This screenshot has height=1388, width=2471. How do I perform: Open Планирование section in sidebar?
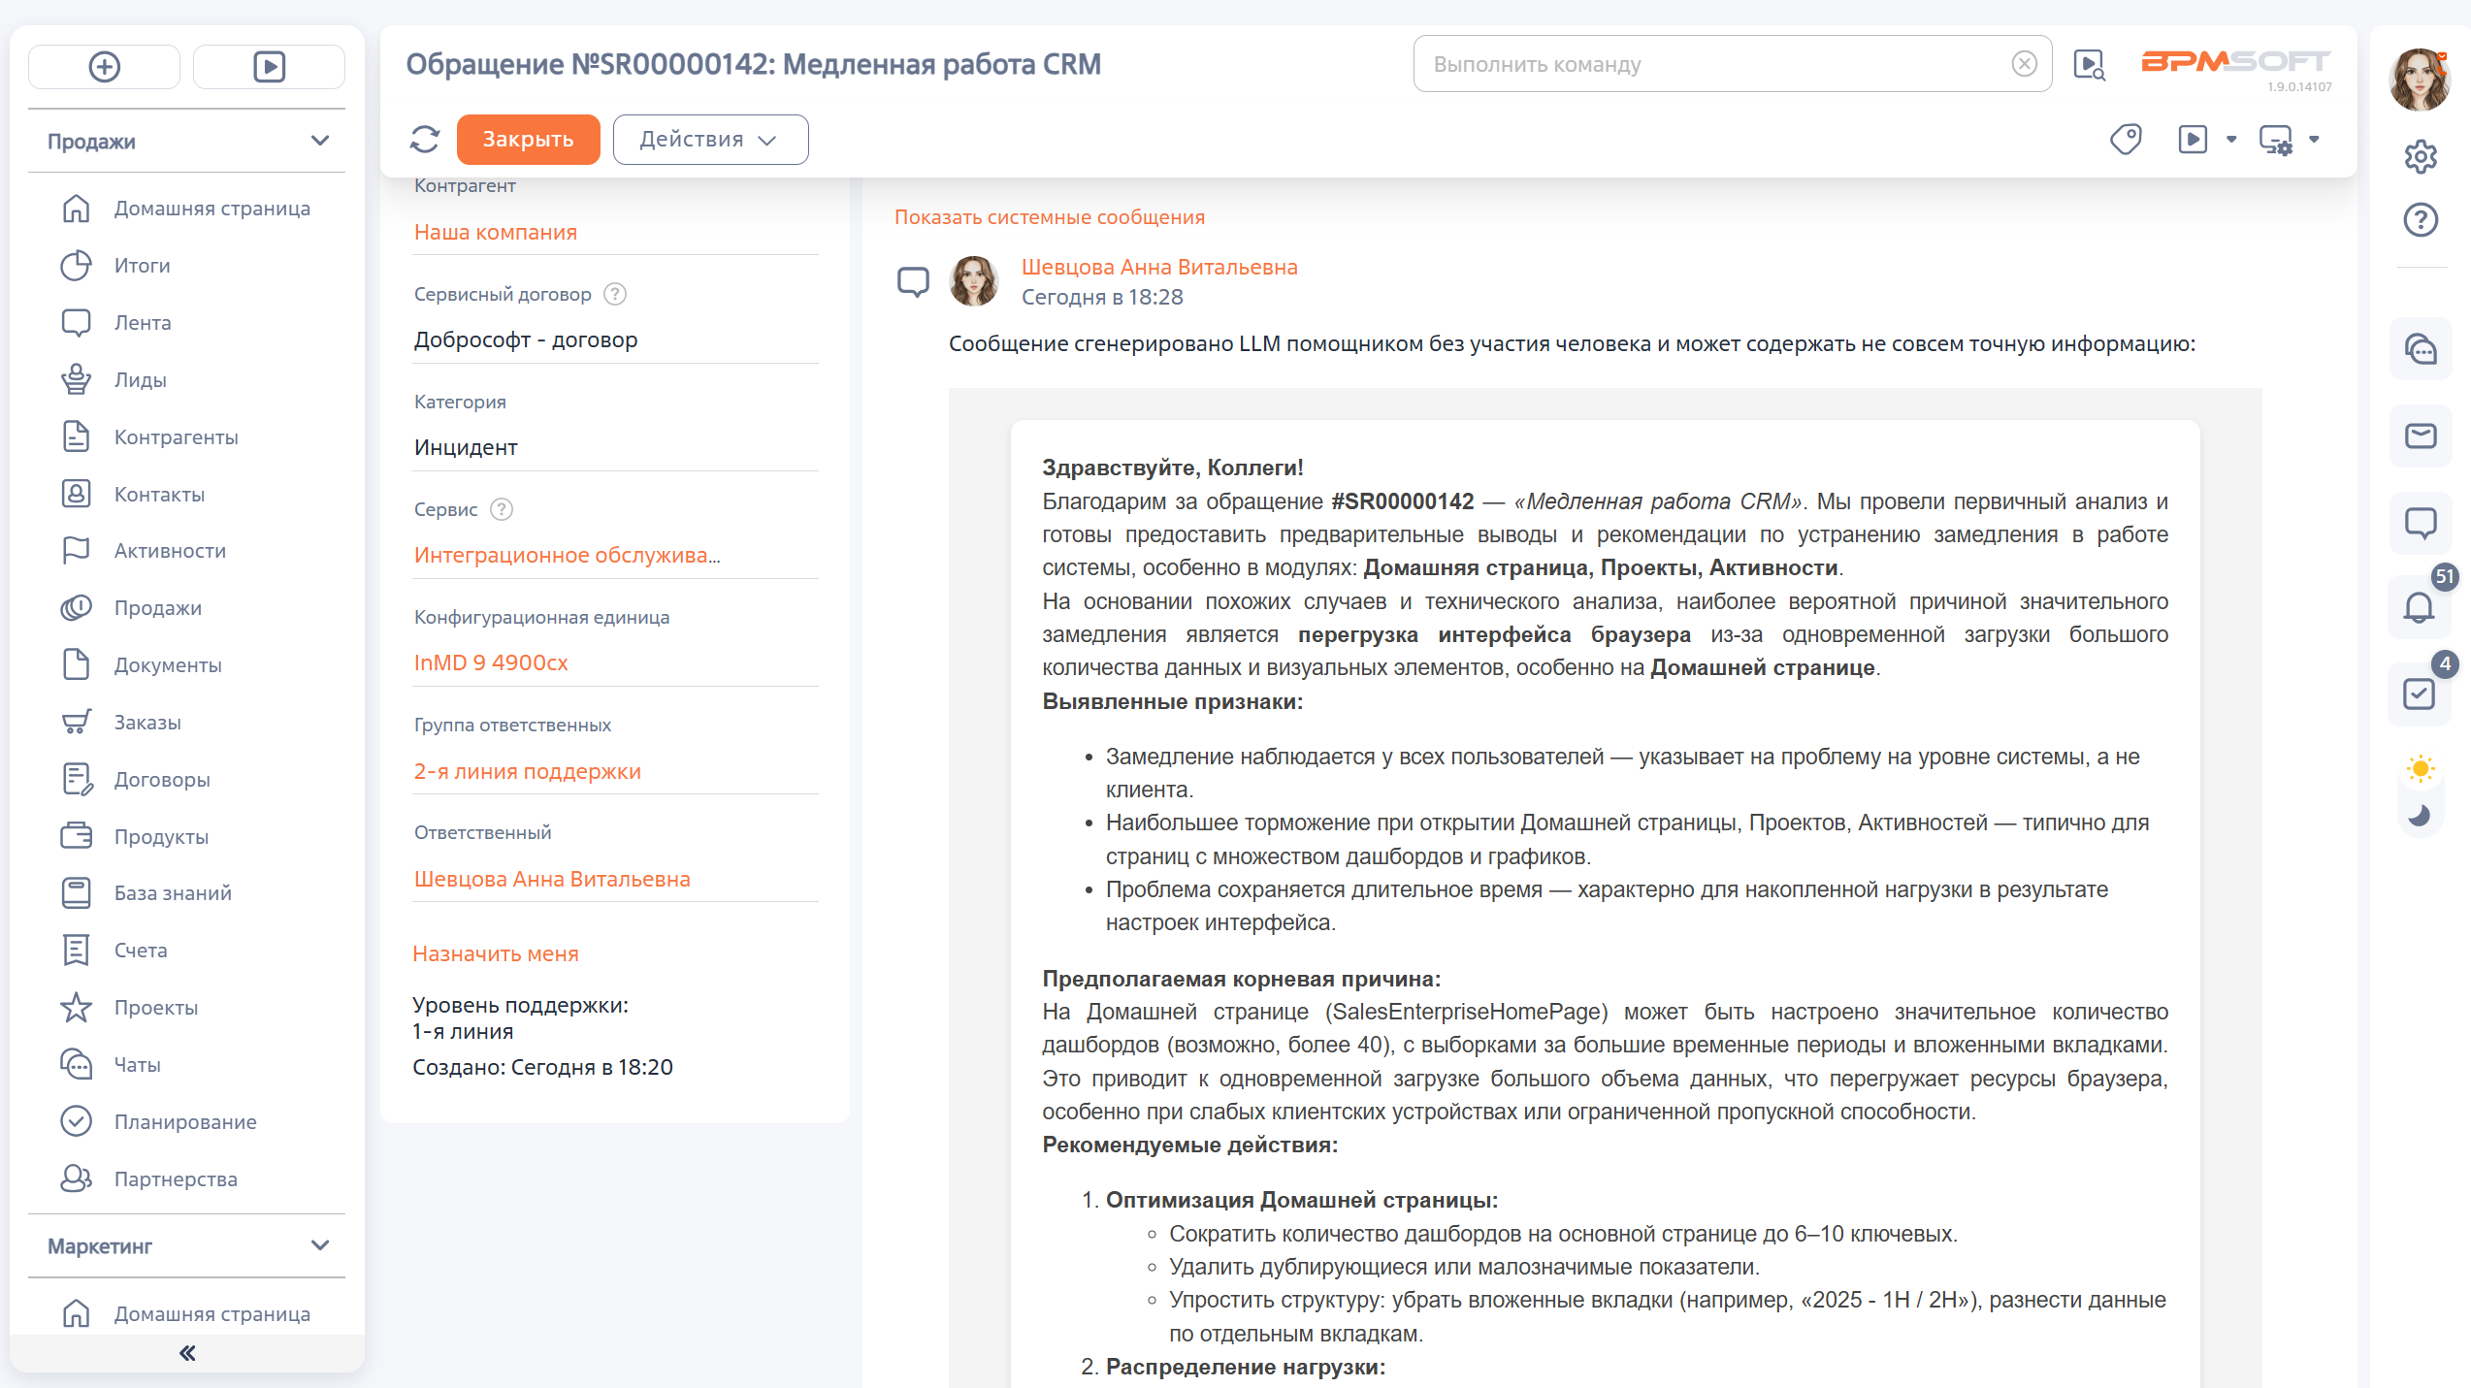pos(186,1122)
